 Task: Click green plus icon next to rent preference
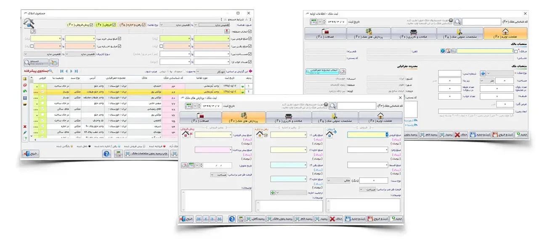point(273,193)
